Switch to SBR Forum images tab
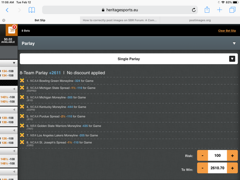 120,20
